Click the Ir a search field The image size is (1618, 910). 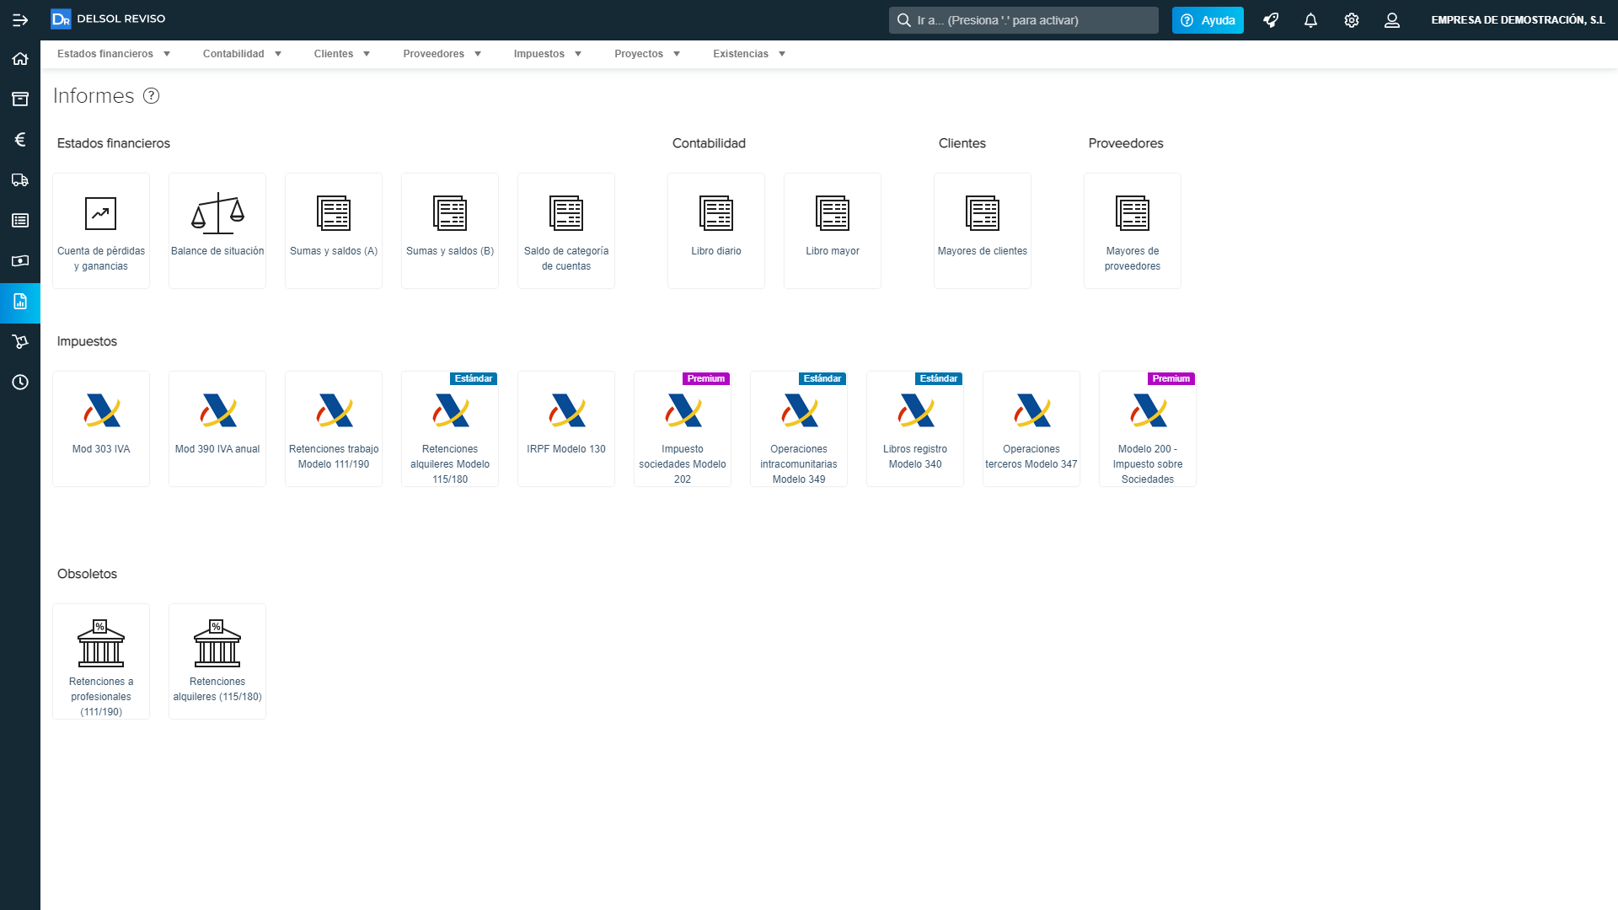click(x=1023, y=20)
